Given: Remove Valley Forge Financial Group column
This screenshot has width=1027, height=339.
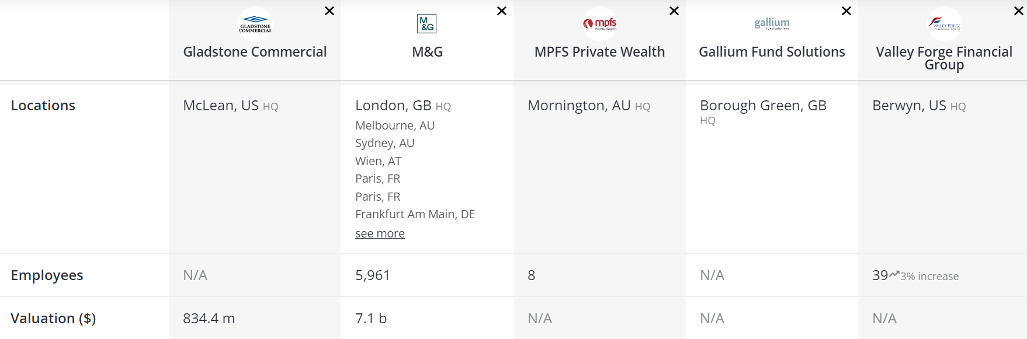Looking at the screenshot, I should [x=1019, y=11].
